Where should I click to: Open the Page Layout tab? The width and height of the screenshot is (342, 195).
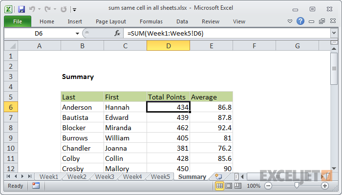coord(111,21)
